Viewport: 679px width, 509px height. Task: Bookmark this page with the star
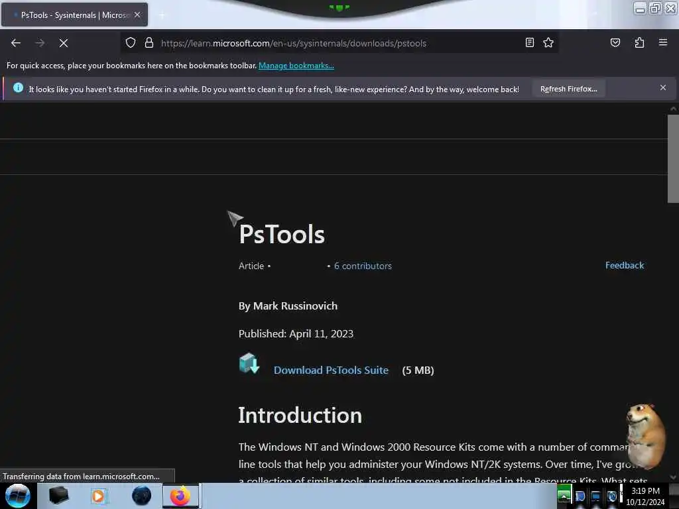(548, 42)
